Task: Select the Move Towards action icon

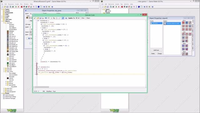Action: (x=190, y=23)
